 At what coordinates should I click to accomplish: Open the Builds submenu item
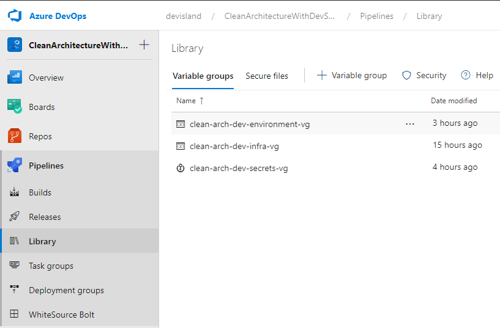40,192
